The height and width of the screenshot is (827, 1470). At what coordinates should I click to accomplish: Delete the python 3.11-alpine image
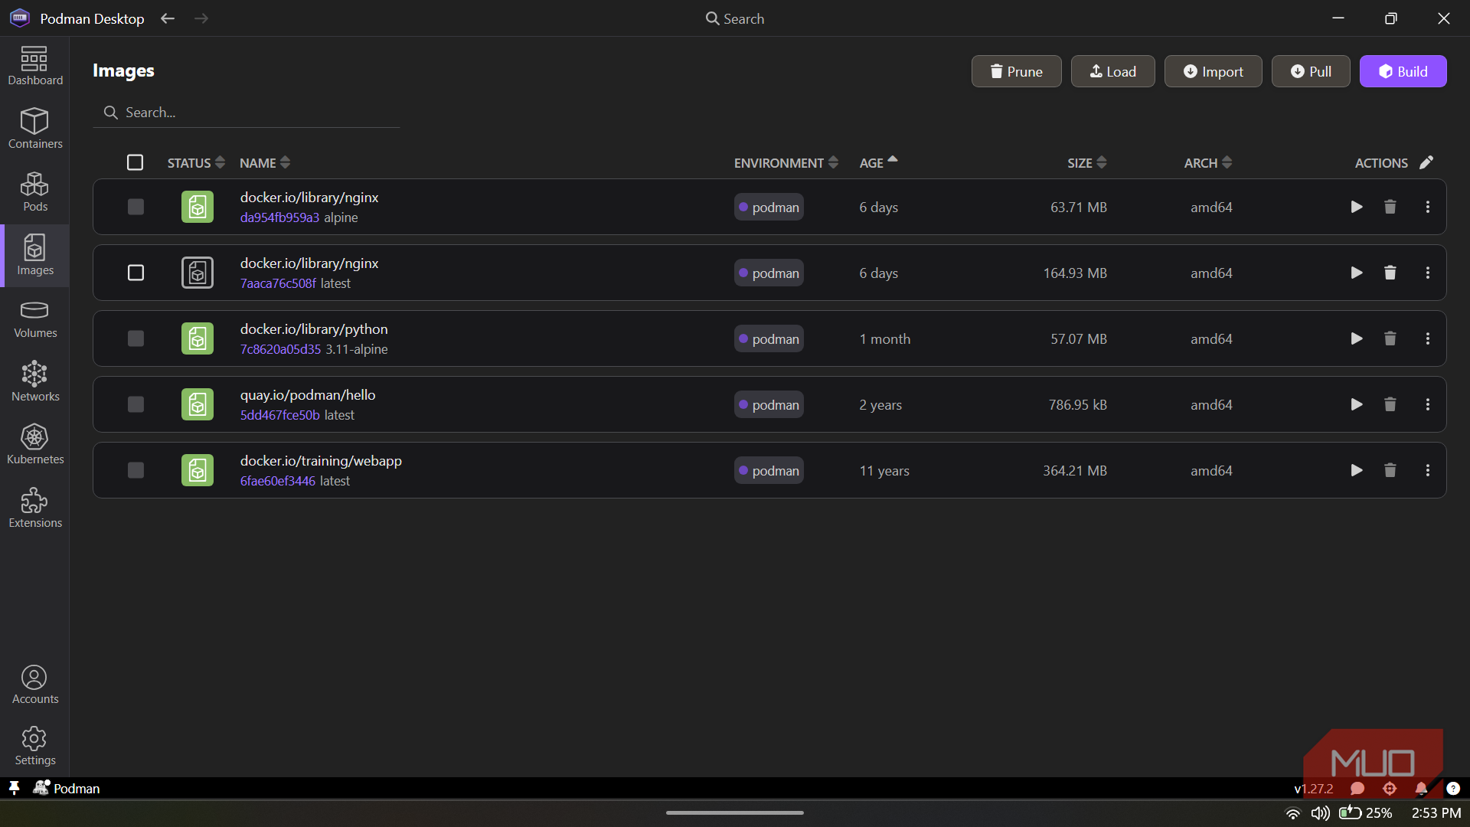point(1390,338)
